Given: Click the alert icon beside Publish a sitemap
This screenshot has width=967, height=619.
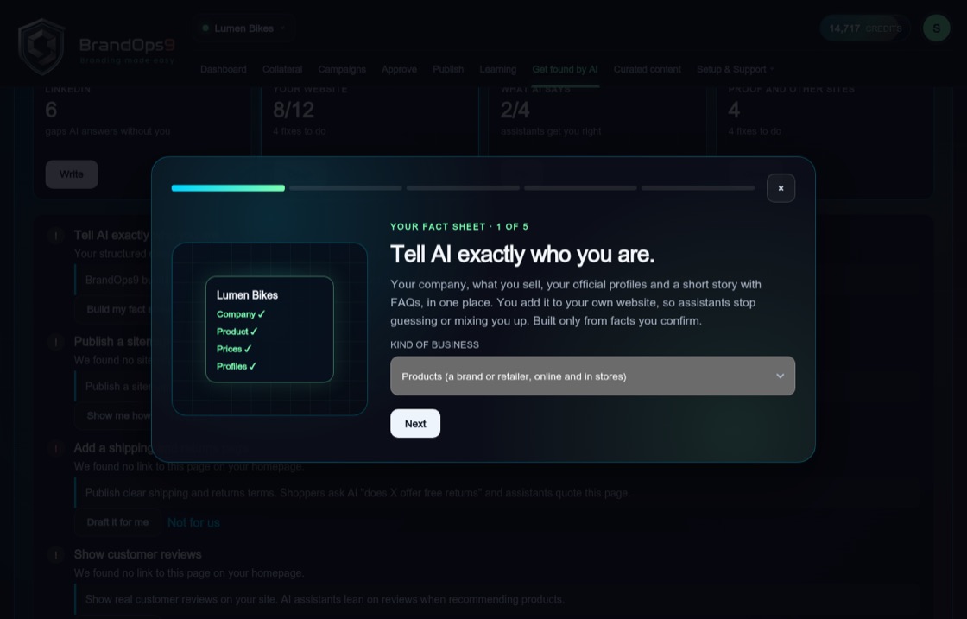Looking at the screenshot, I should pos(56,342).
